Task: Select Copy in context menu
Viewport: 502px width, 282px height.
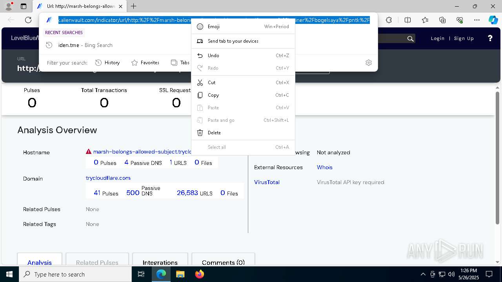Action: pos(243,95)
